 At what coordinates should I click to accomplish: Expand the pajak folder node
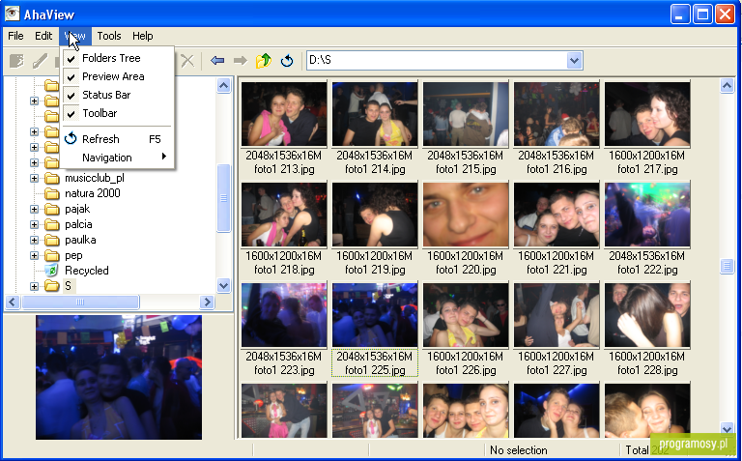pyautogui.click(x=34, y=209)
